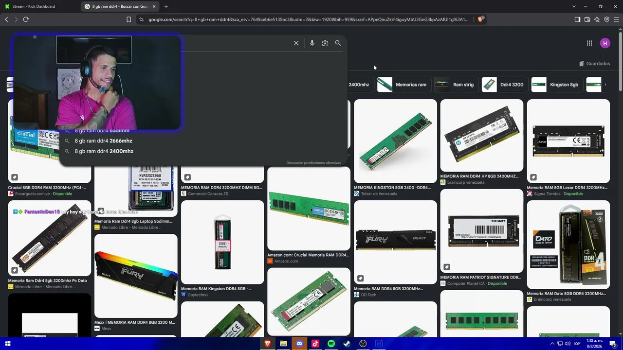Open MEMORIA RAM PATRIOT SIGNATURE result
This screenshot has width=623, height=350.
[x=480, y=278]
